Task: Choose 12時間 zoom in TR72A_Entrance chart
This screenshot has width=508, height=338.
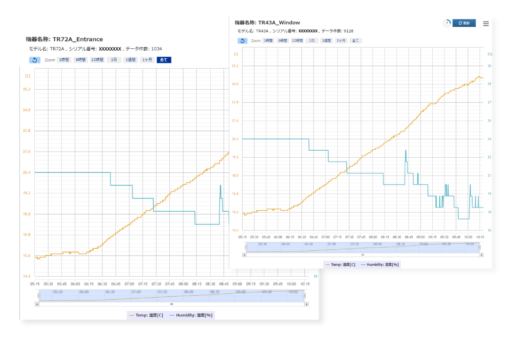Action: point(97,60)
